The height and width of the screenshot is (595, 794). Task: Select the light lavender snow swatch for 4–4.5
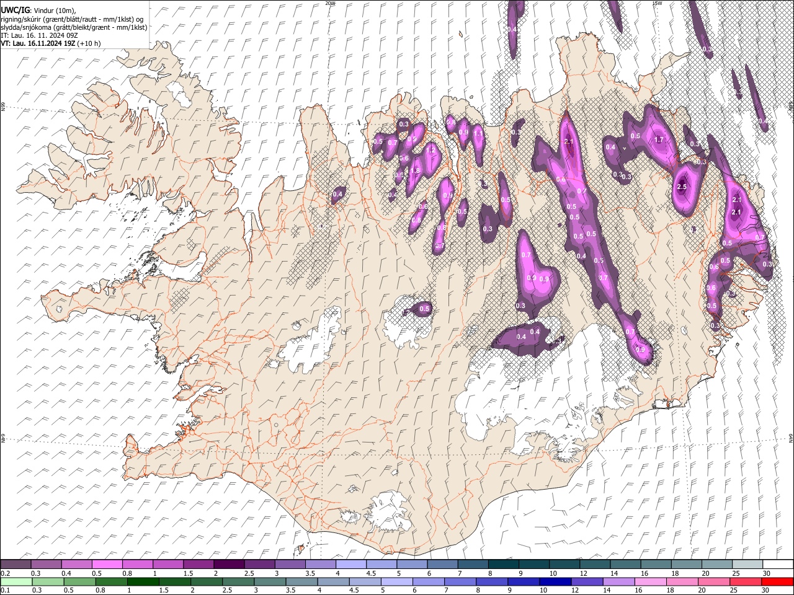(x=351, y=565)
